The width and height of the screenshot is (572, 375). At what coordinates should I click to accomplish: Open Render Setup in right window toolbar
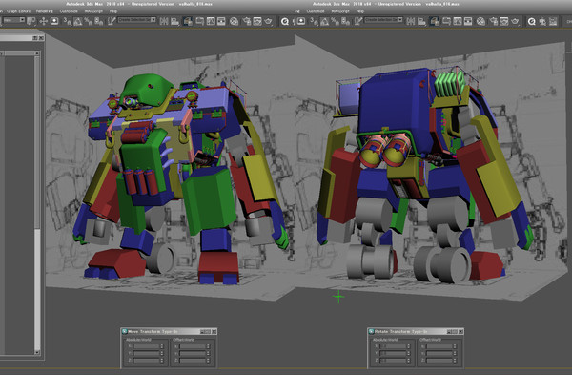pos(493,21)
